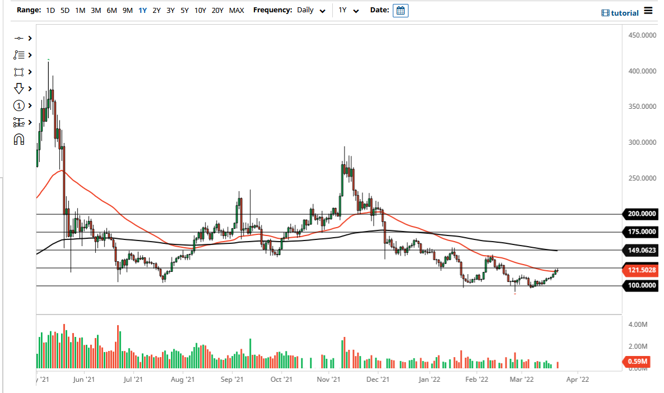Select the down arrow annotation tool
The image size is (664, 393).
click(x=18, y=89)
